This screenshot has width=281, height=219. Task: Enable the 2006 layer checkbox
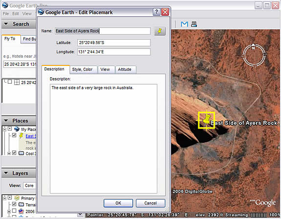point(14,211)
